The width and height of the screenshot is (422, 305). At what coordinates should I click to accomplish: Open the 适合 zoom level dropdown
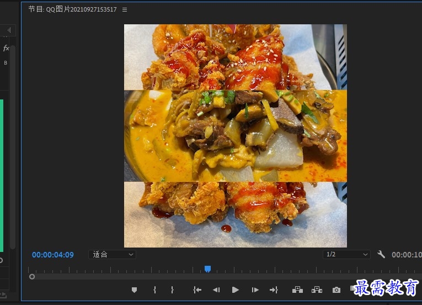click(x=112, y=255)
